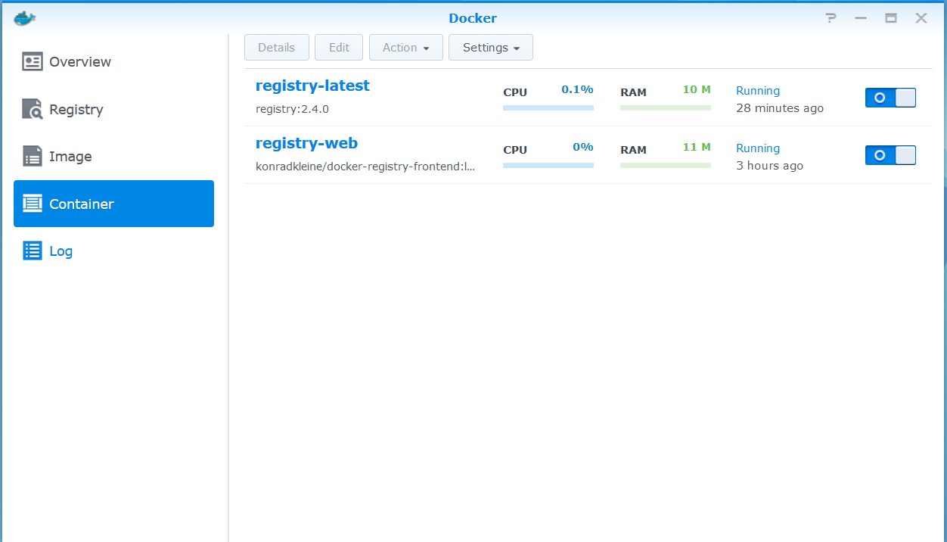Open the Settings dropdown menu

(491, 47)
